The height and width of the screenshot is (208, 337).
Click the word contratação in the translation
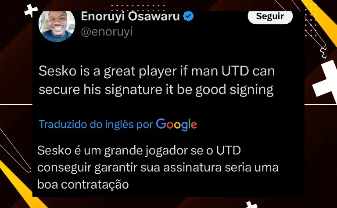(x=95, y=185)
